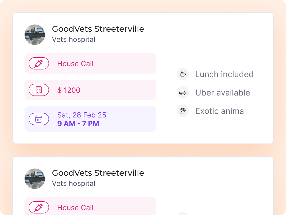Select the bowl icon for Lunch included
Viewport: 286px width, 215px height.
183,74
